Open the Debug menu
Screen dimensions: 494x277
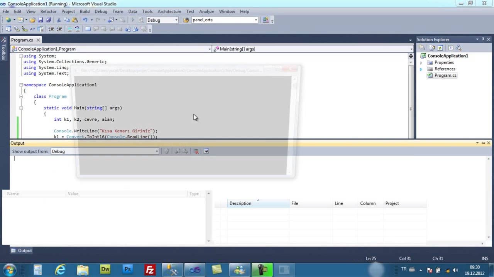point(101,12)
